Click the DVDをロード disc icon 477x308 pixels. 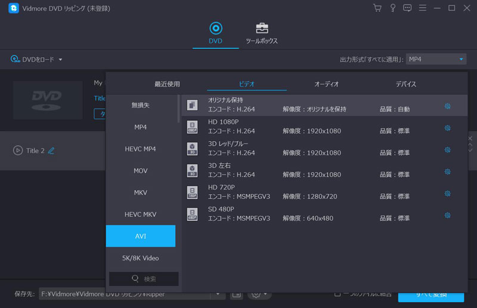(x=15, y=59)
